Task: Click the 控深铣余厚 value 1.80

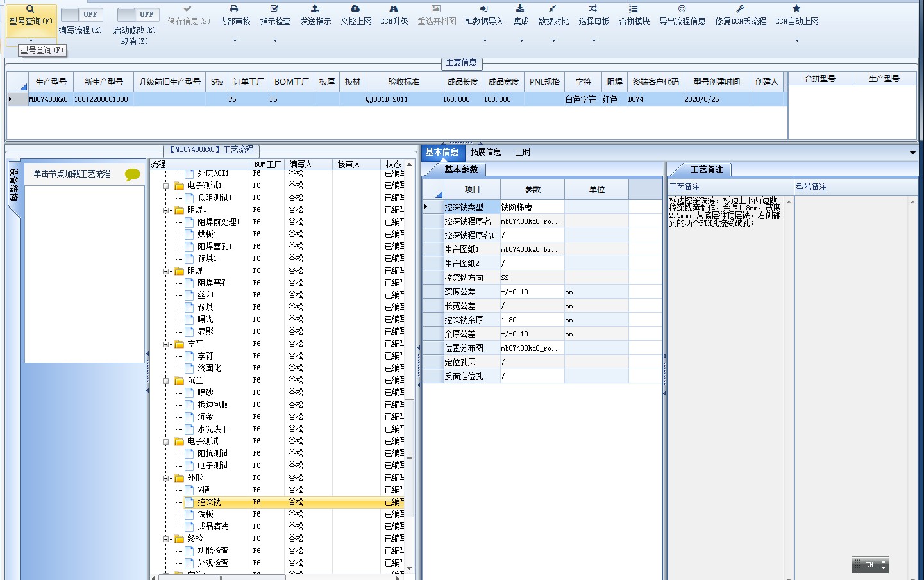Action: pyautogui.click(x=532, y=320)
